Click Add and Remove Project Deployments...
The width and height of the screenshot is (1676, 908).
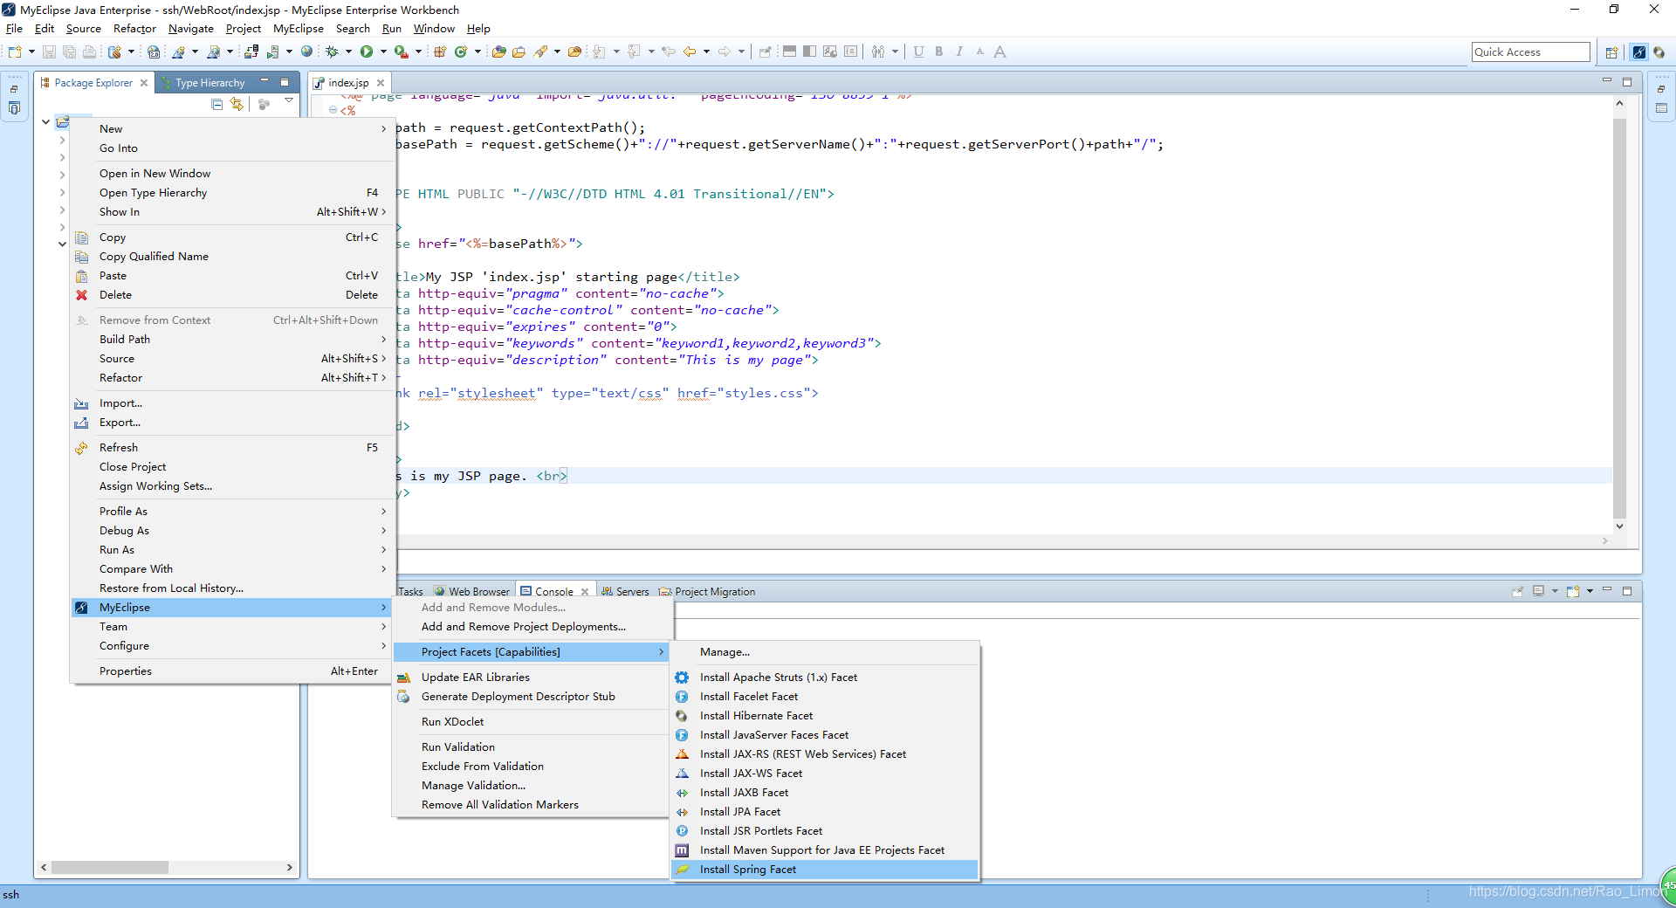[x=532, y=626]
